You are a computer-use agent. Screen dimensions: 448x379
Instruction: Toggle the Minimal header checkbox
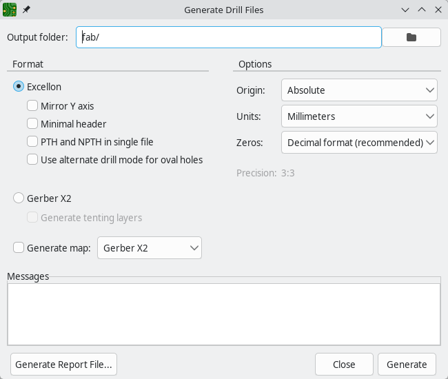[x=32, y=124]
